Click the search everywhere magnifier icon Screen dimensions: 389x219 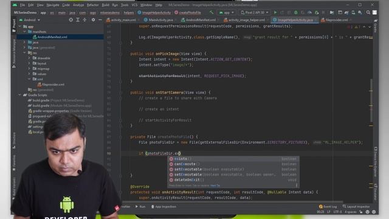(x=368, y=12)
